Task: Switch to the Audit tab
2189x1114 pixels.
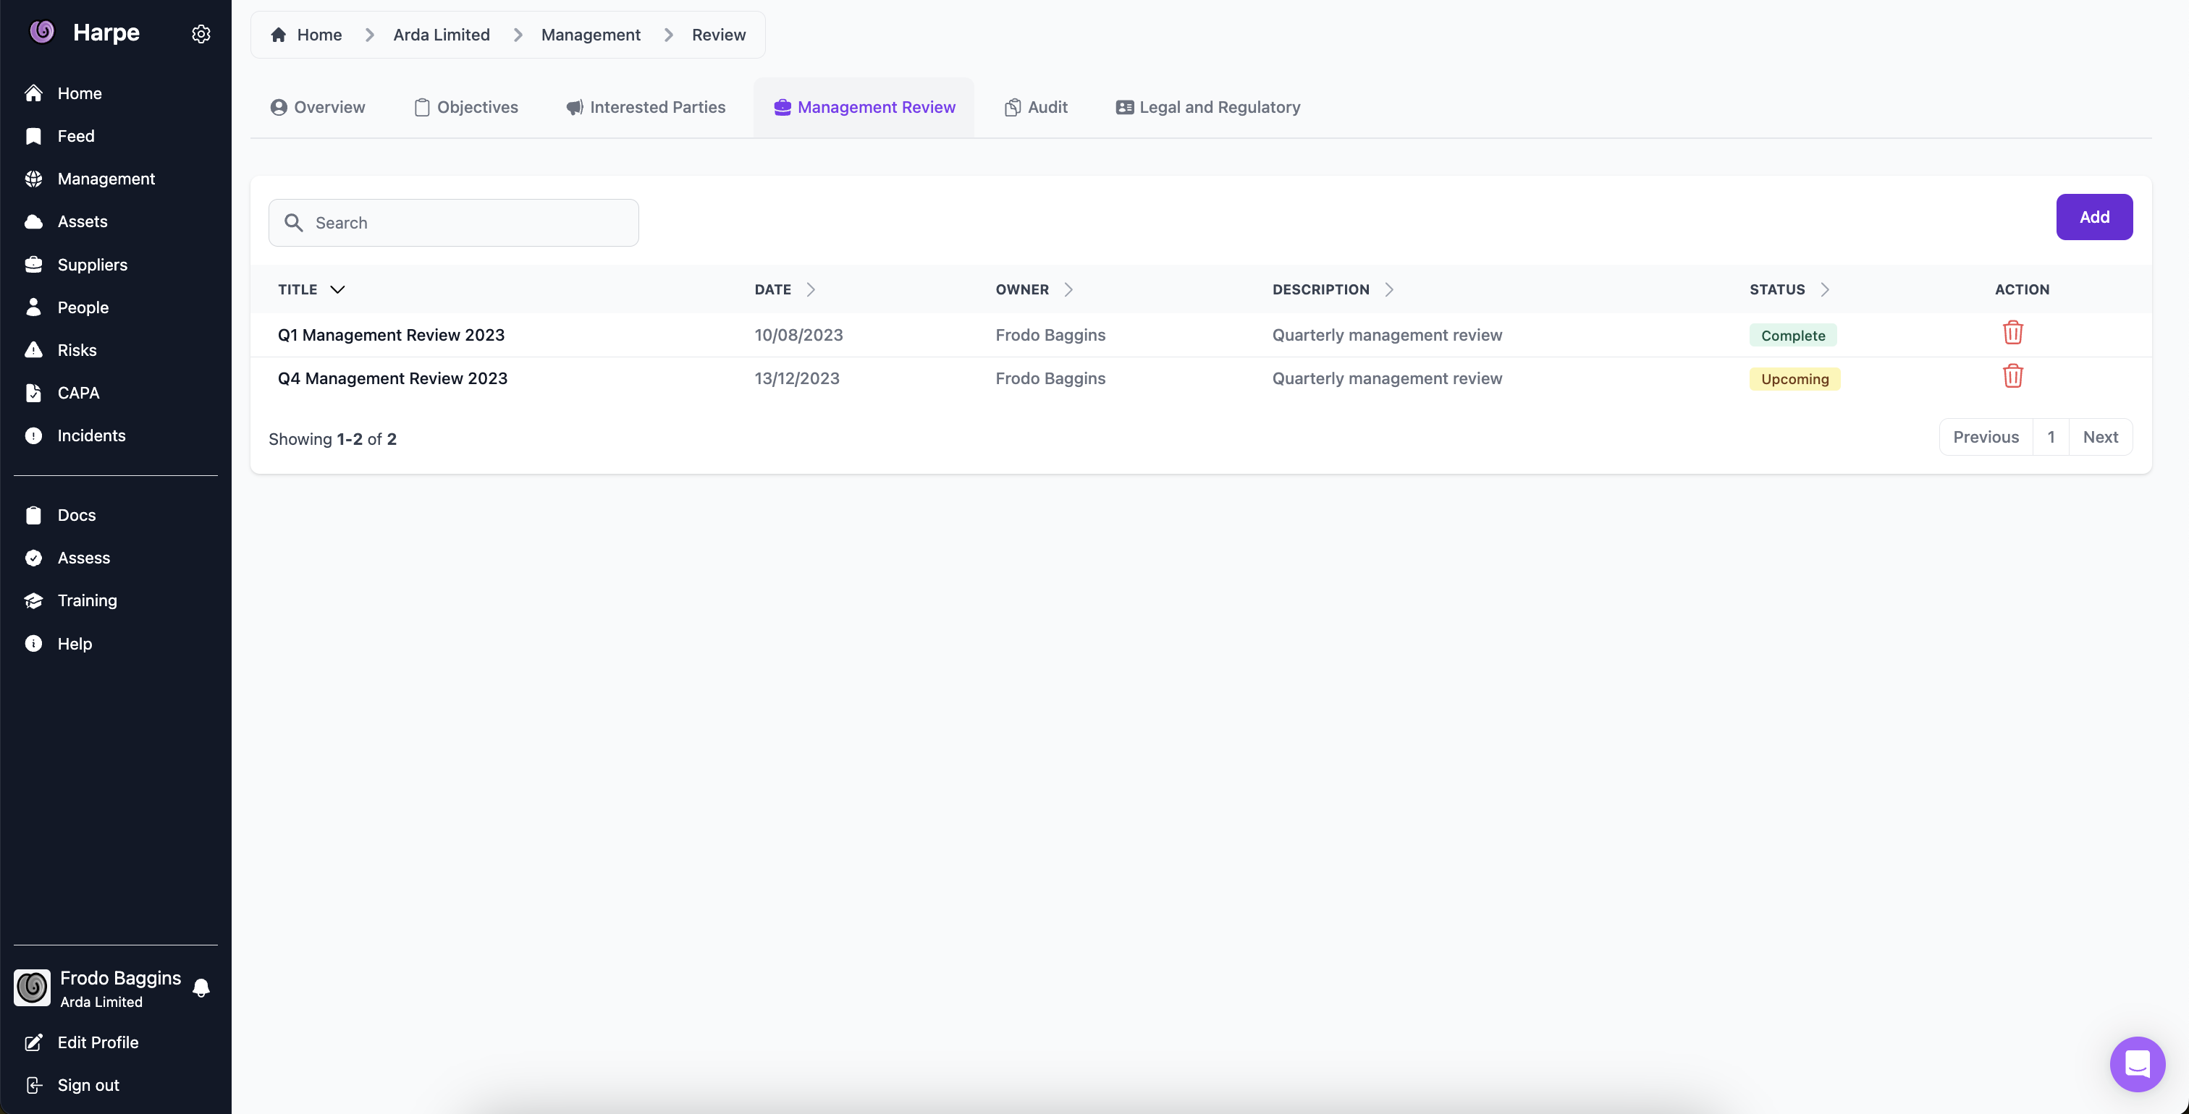Action: point(1035,107)
